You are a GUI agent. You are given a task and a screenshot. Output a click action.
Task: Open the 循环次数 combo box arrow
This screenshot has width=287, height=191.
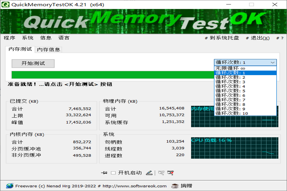coord(273,63)
